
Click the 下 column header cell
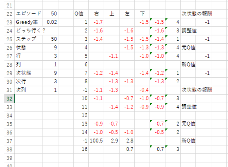142,14
